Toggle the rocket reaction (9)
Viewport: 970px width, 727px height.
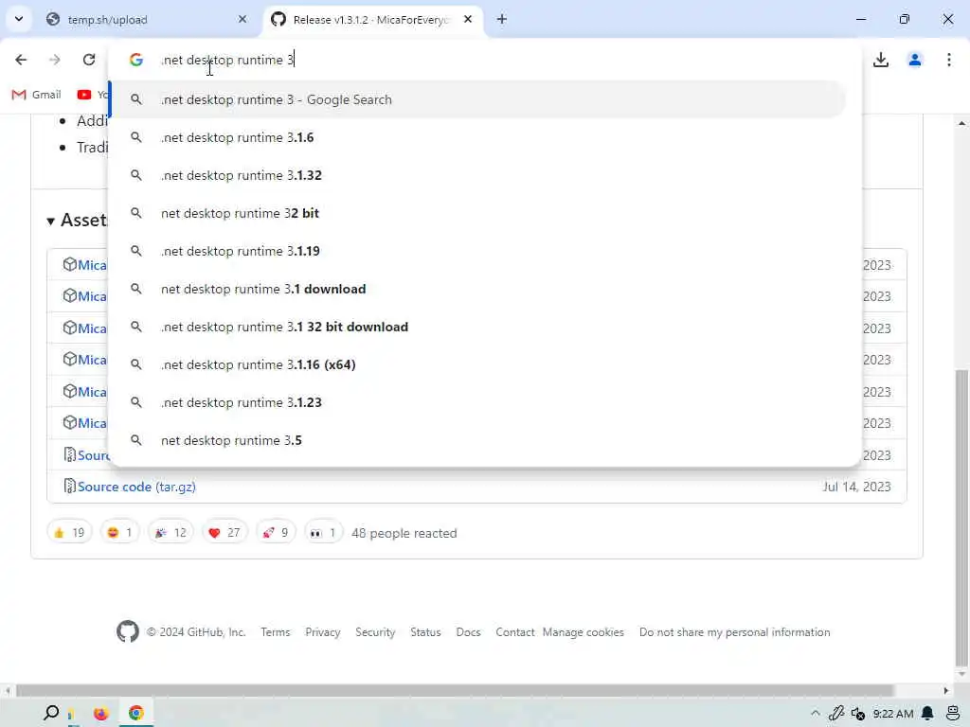click(x=276, y=532)
